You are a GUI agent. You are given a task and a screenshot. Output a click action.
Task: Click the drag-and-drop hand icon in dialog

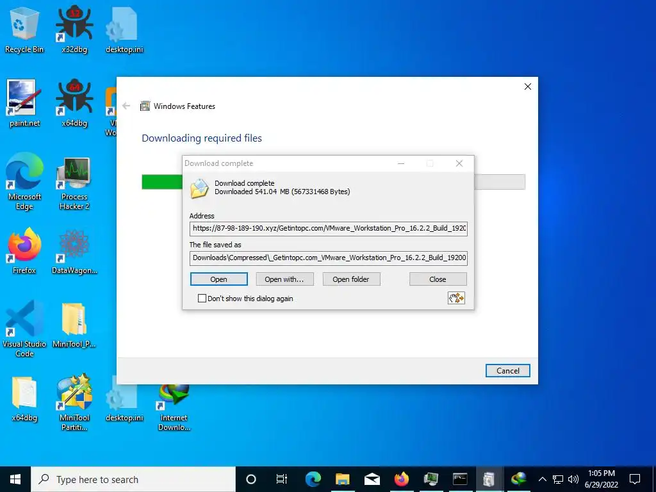[x=456, y=298]
